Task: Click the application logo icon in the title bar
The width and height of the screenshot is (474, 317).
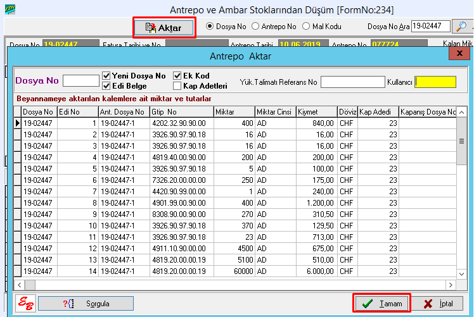Action: tap(10, 9)
